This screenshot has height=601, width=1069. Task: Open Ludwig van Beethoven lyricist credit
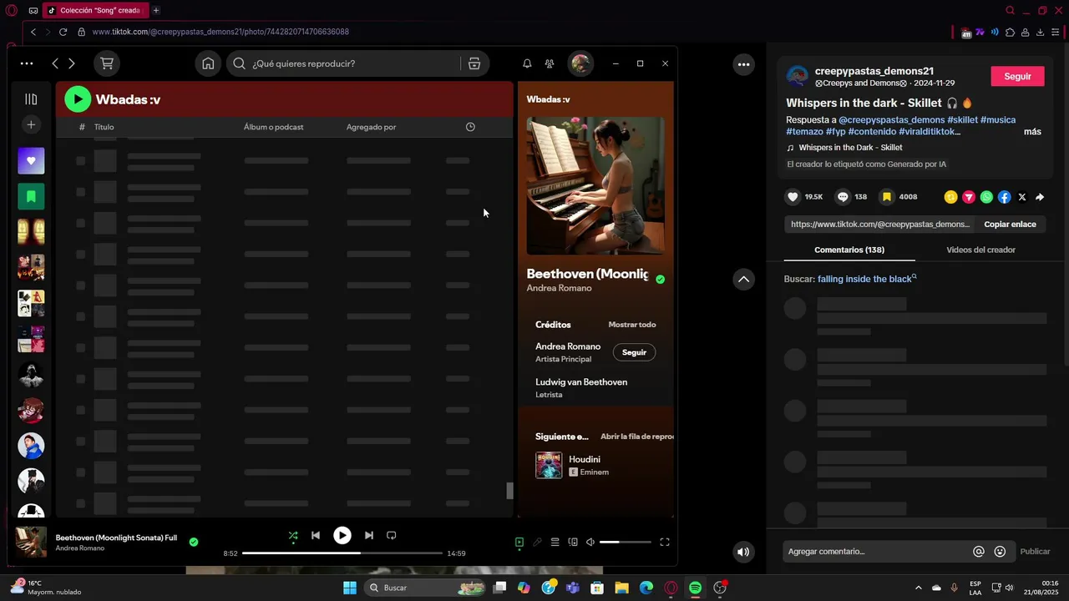(581, 382)
